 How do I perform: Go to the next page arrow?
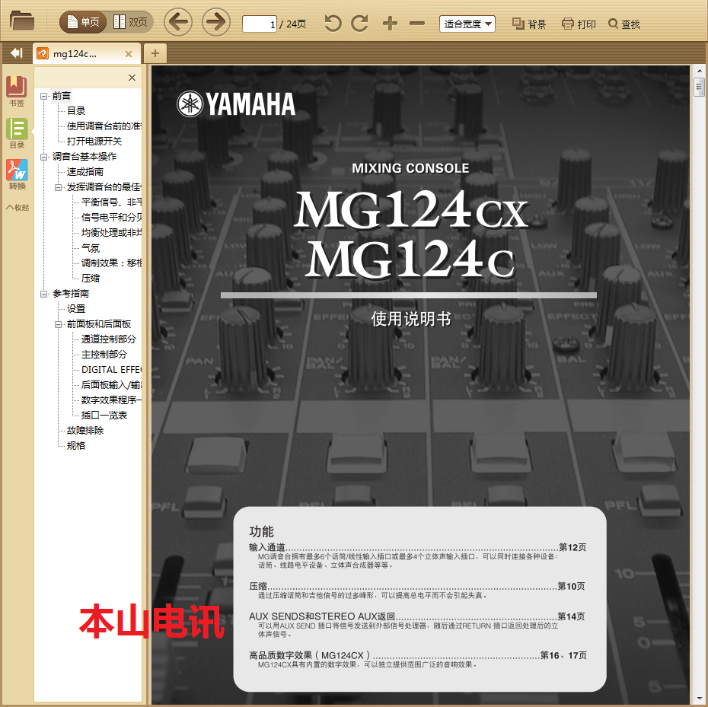coord(216,21)
